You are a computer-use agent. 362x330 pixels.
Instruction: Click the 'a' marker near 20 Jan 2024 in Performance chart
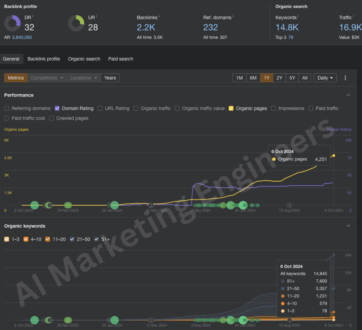coord(109,205)
